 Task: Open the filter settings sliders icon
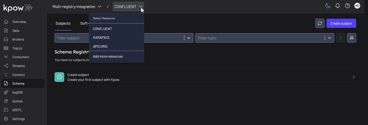(x=352, y=38)
